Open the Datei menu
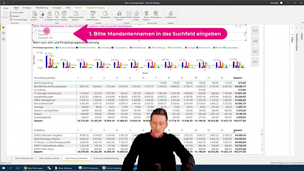This screenshot has height=171, width=304. coord(6,8)
